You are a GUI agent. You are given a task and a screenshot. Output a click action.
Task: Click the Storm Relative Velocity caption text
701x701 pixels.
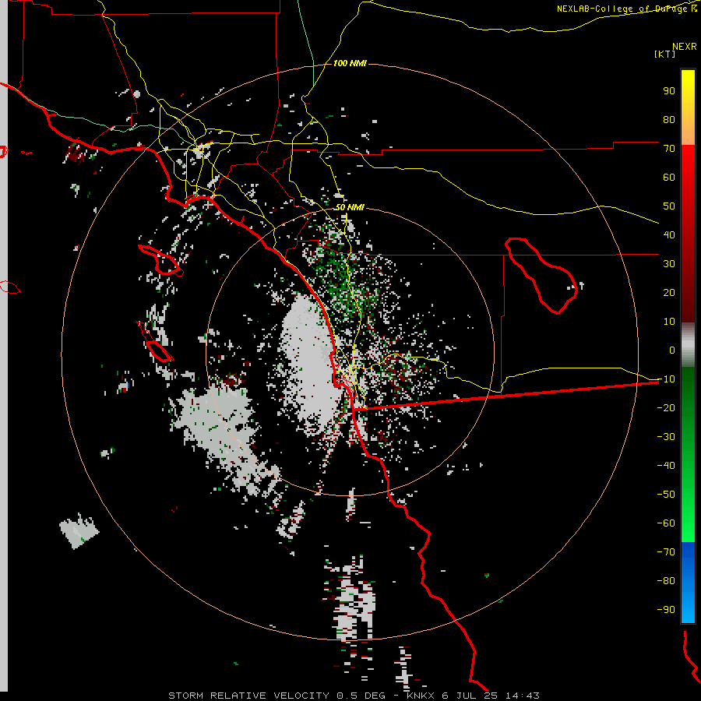click(354, 696)
